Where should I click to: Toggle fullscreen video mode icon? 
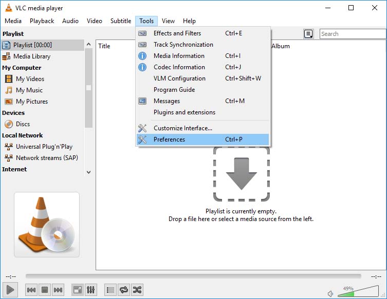[x=78, y=290]
